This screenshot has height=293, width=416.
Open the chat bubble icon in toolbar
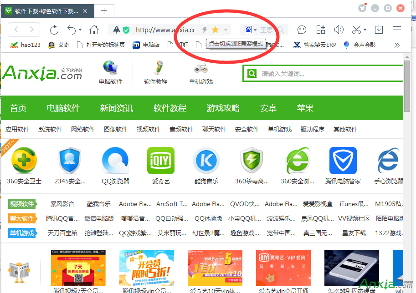302,30
